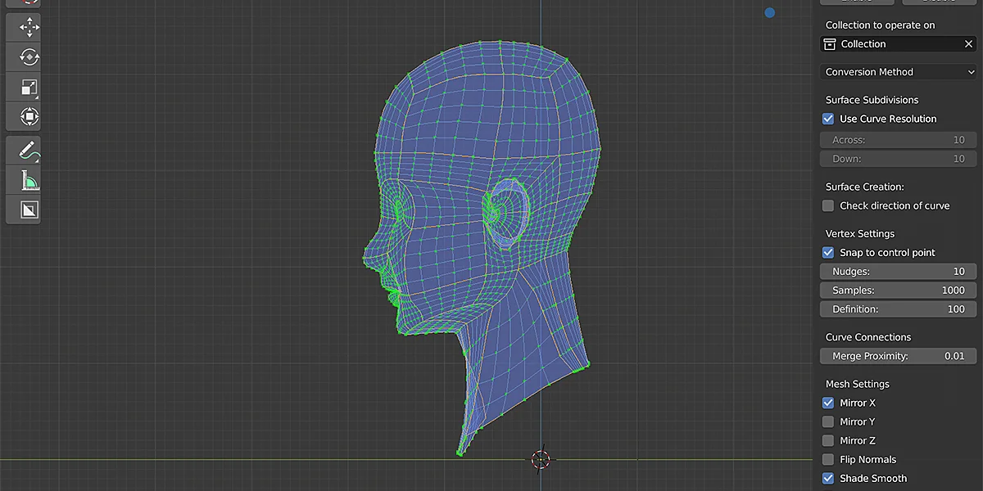Enable Check direction of curve
Image resolution: width=983 pixels, height=491 pixels.
(827, 205)
